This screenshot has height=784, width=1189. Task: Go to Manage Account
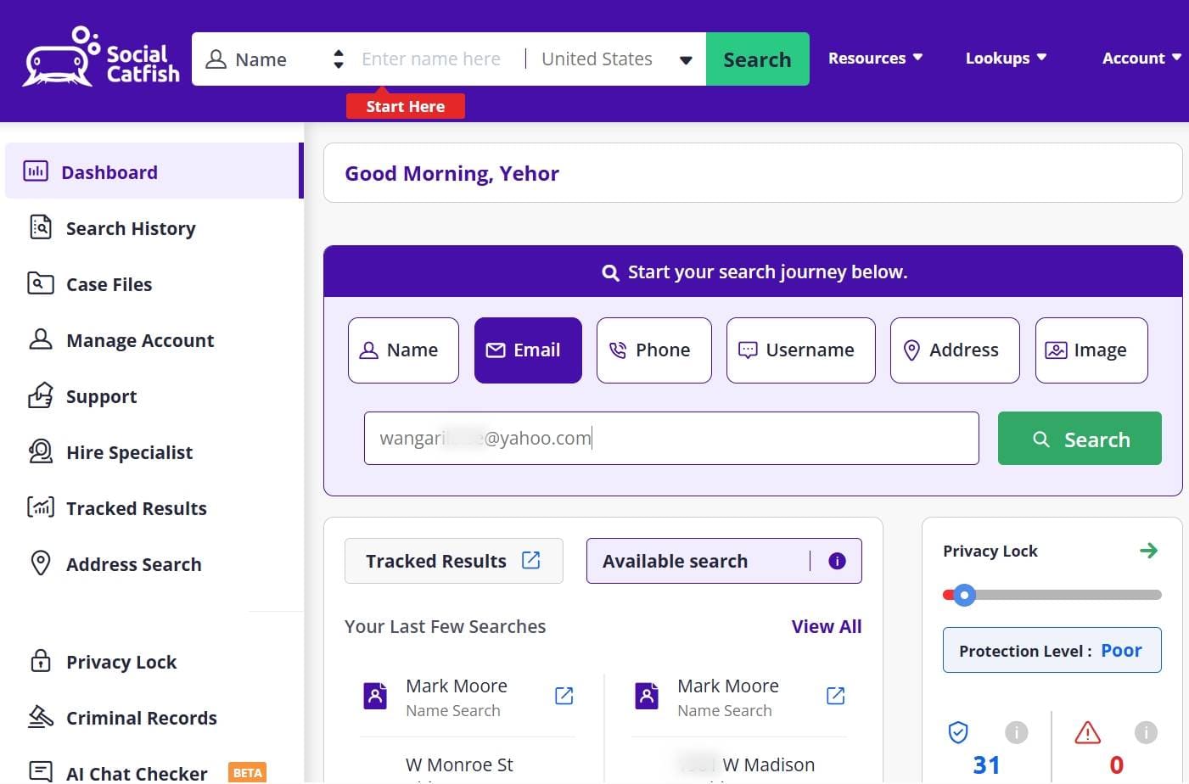140,340
